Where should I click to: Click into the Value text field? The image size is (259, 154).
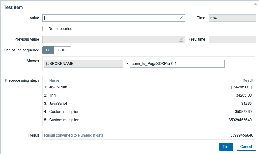(x=110, y=18)
